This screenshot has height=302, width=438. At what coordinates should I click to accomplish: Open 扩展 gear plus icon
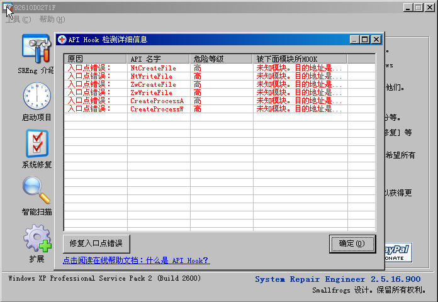37,238
